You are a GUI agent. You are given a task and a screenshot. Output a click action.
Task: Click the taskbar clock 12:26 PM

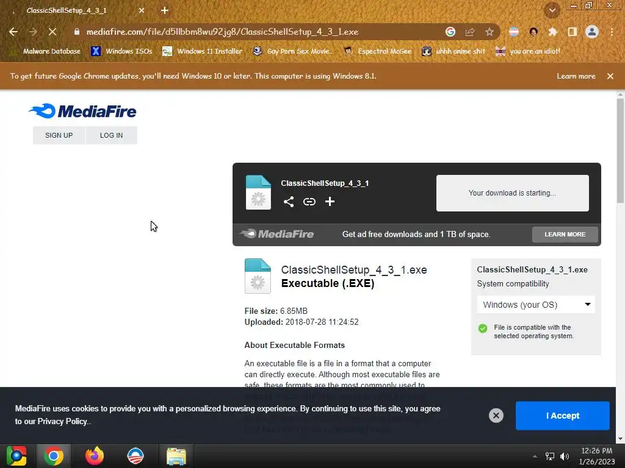pos(597,456)
